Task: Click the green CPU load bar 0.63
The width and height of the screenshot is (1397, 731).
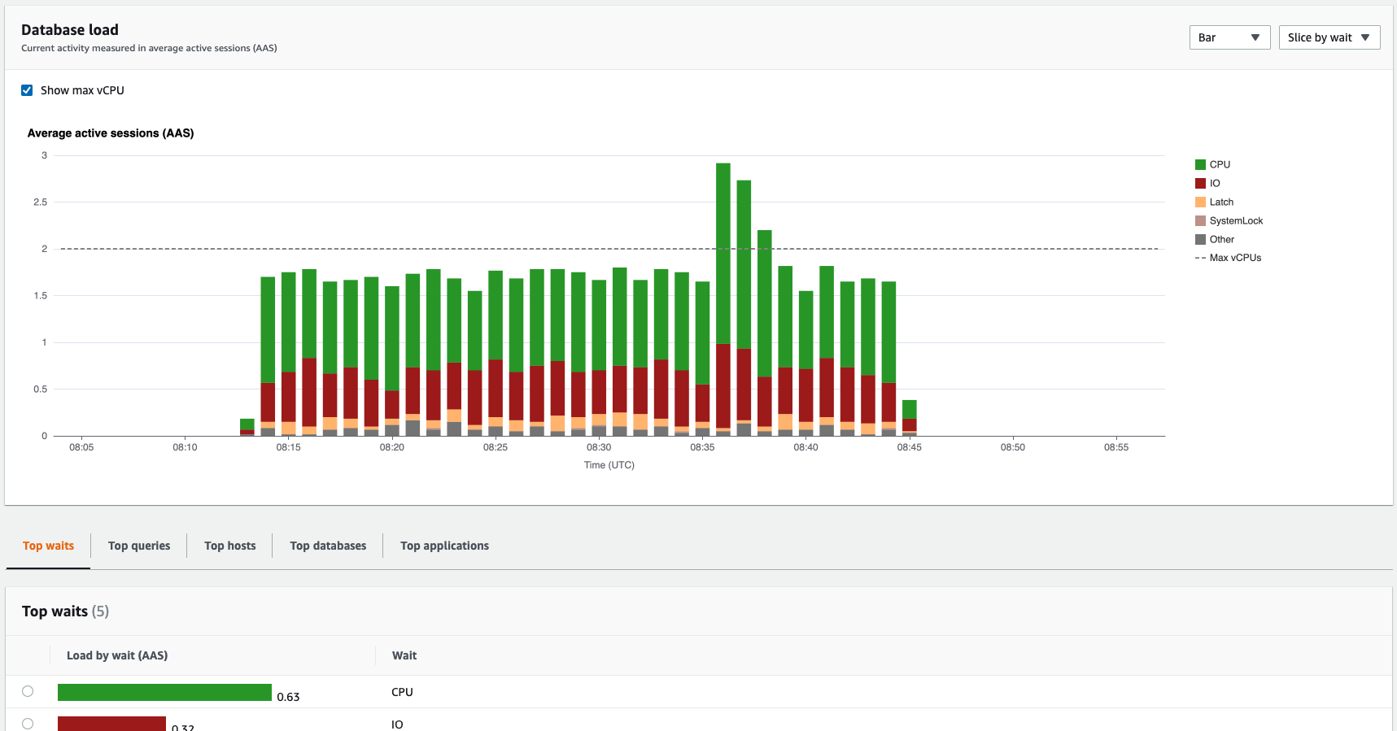Action: (x=164, y=692)
